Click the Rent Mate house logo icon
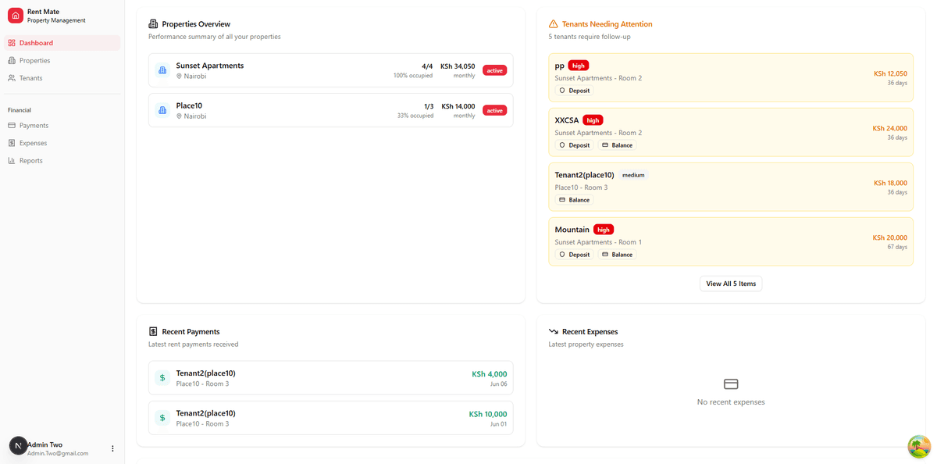The height and width of the screenshot is (464, 937). point(15,15)
